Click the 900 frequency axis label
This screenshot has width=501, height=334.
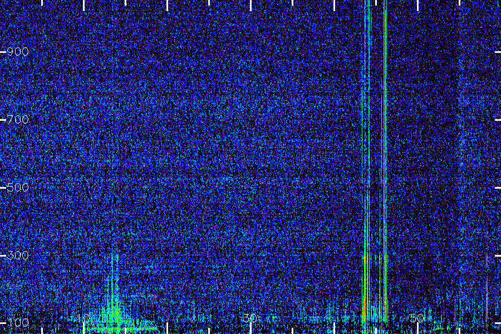point(18,52)
